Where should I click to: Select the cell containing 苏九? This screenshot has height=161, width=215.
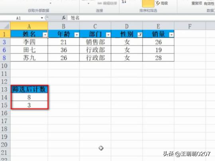[x=29, y=58]
